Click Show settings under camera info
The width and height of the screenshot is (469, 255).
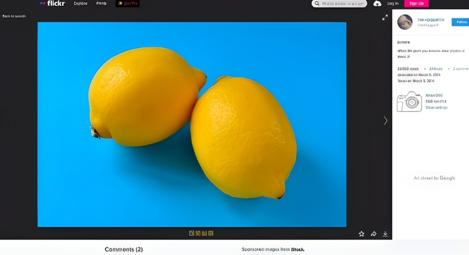(x=436, y=108)
